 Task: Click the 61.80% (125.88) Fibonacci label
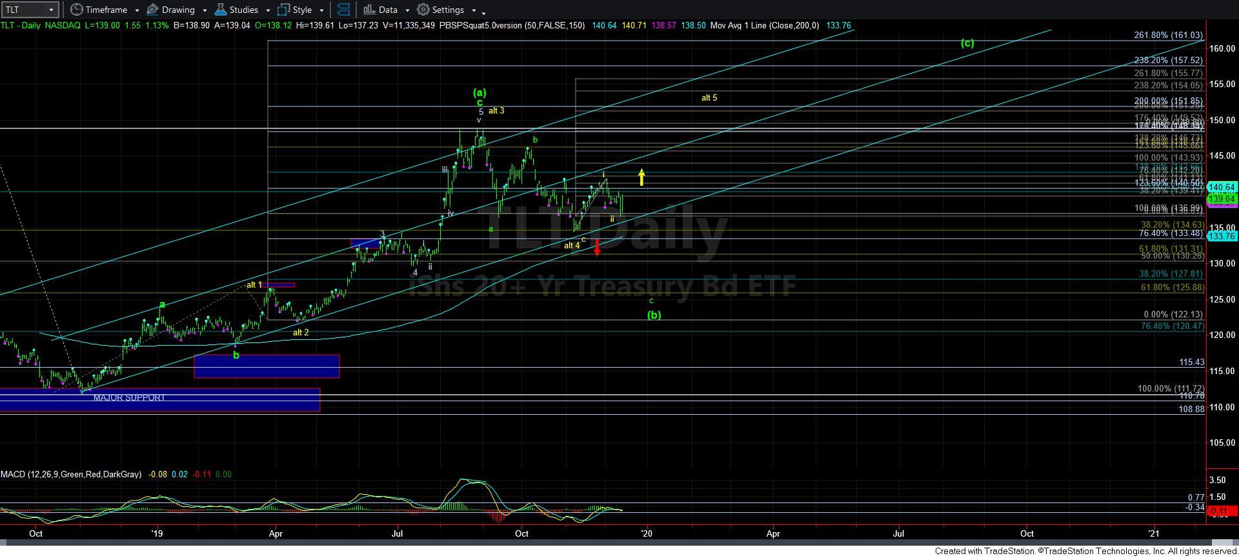(x=1172, y=288)
